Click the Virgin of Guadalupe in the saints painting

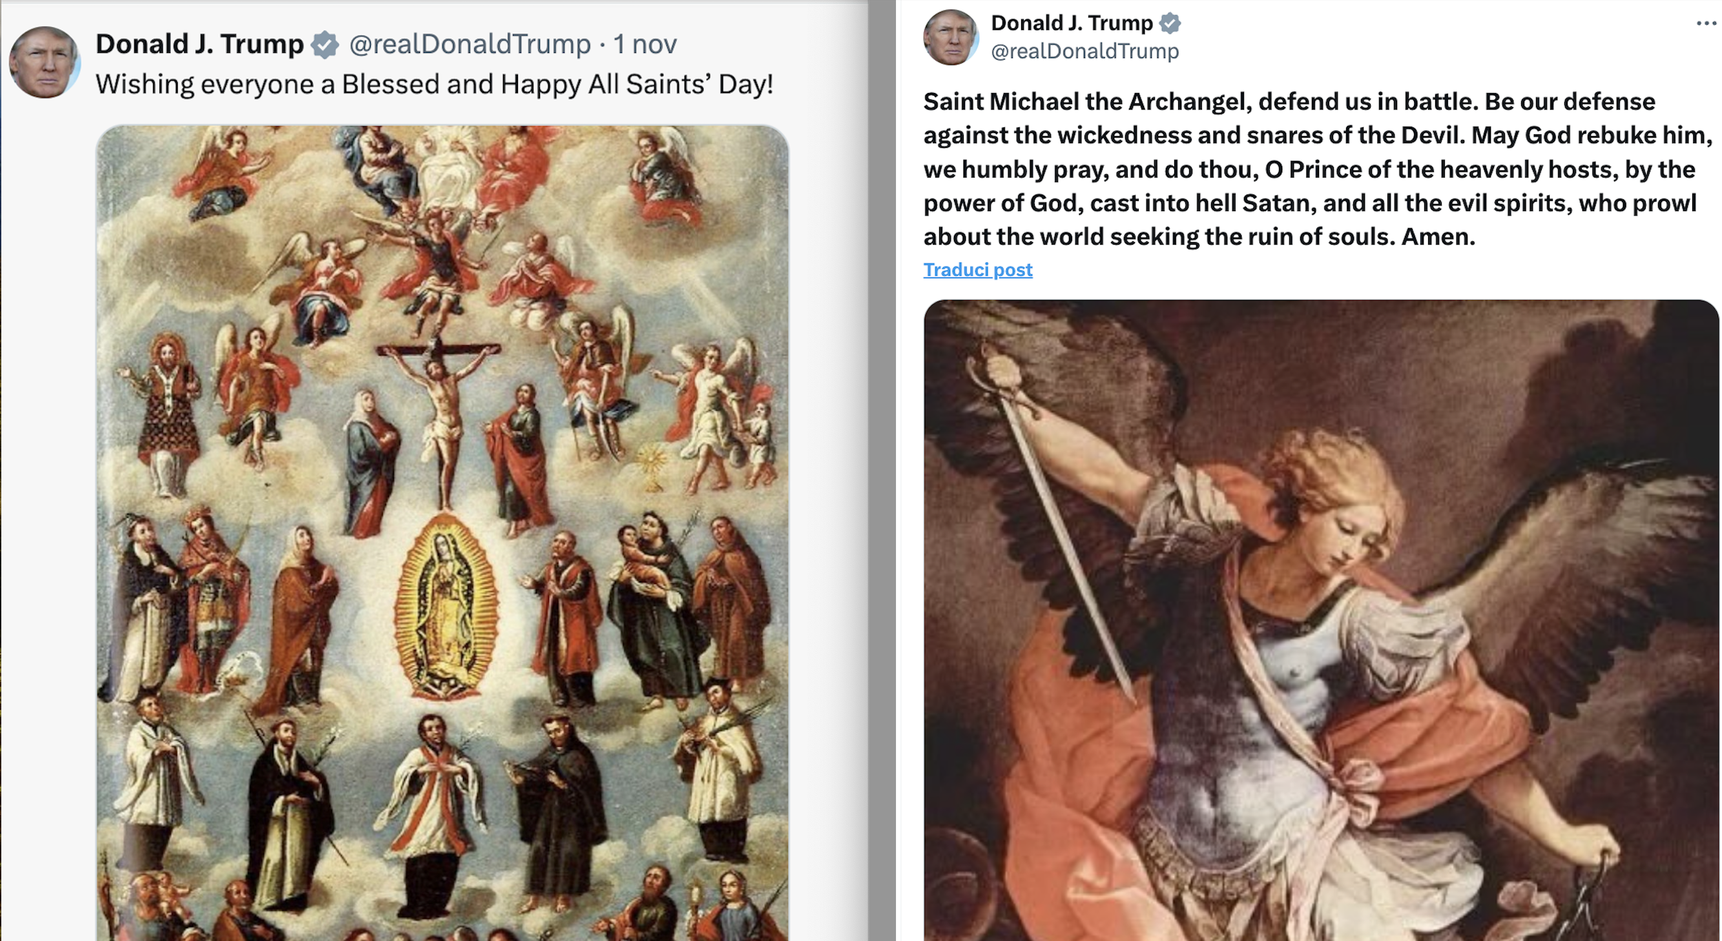[x=444, y=609]
